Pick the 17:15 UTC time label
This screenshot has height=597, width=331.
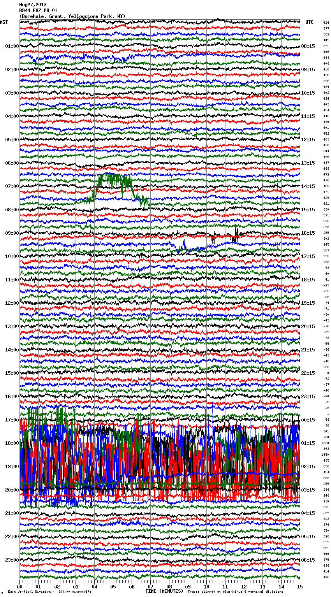(308, 256)
